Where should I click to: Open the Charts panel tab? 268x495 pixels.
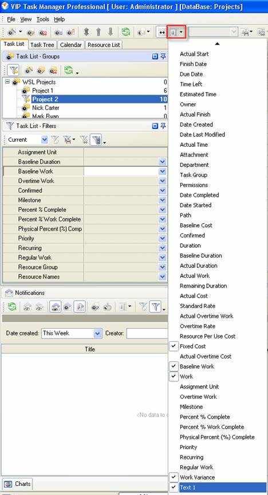(18, 484)
